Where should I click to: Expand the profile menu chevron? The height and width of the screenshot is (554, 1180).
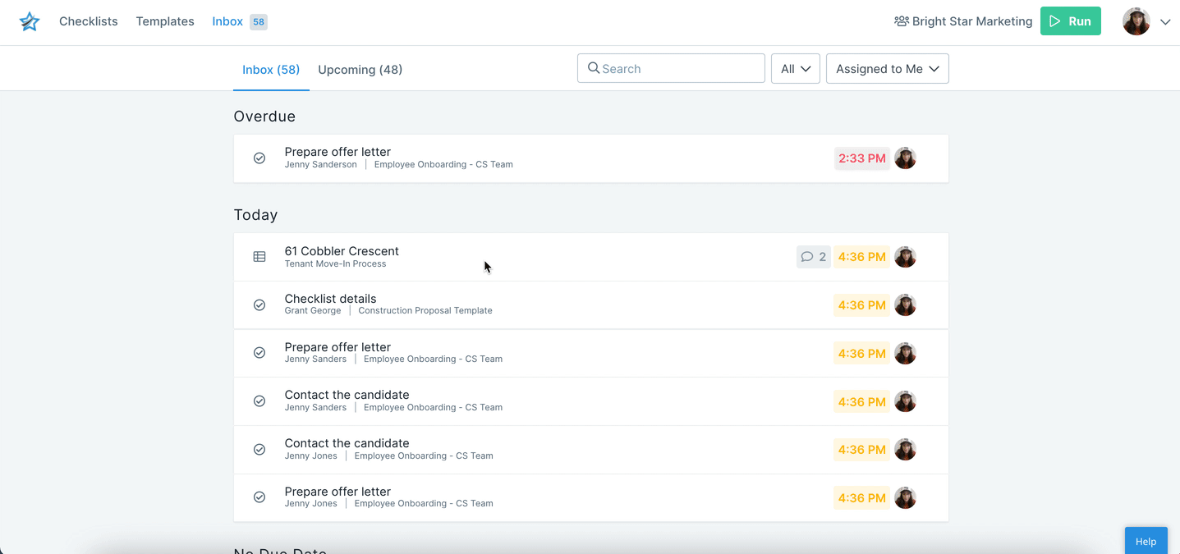[1165, 22]
